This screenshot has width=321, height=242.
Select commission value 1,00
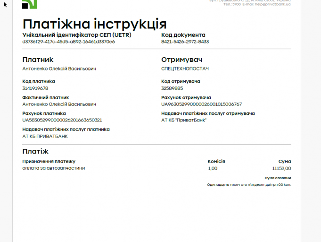[213, 169]
